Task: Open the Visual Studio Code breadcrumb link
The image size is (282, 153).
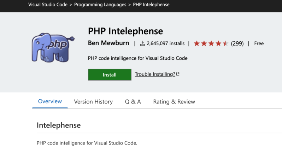Action: (x=48, y=5)
